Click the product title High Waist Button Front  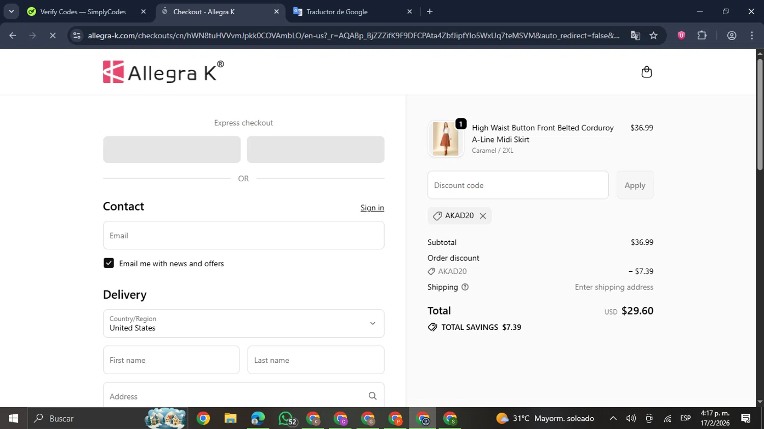pyautogui.click(x=543, y=134)
